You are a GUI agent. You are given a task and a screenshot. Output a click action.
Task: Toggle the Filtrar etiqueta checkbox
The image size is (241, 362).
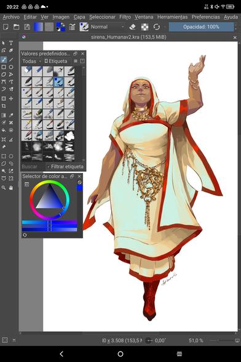click(65, 166)
